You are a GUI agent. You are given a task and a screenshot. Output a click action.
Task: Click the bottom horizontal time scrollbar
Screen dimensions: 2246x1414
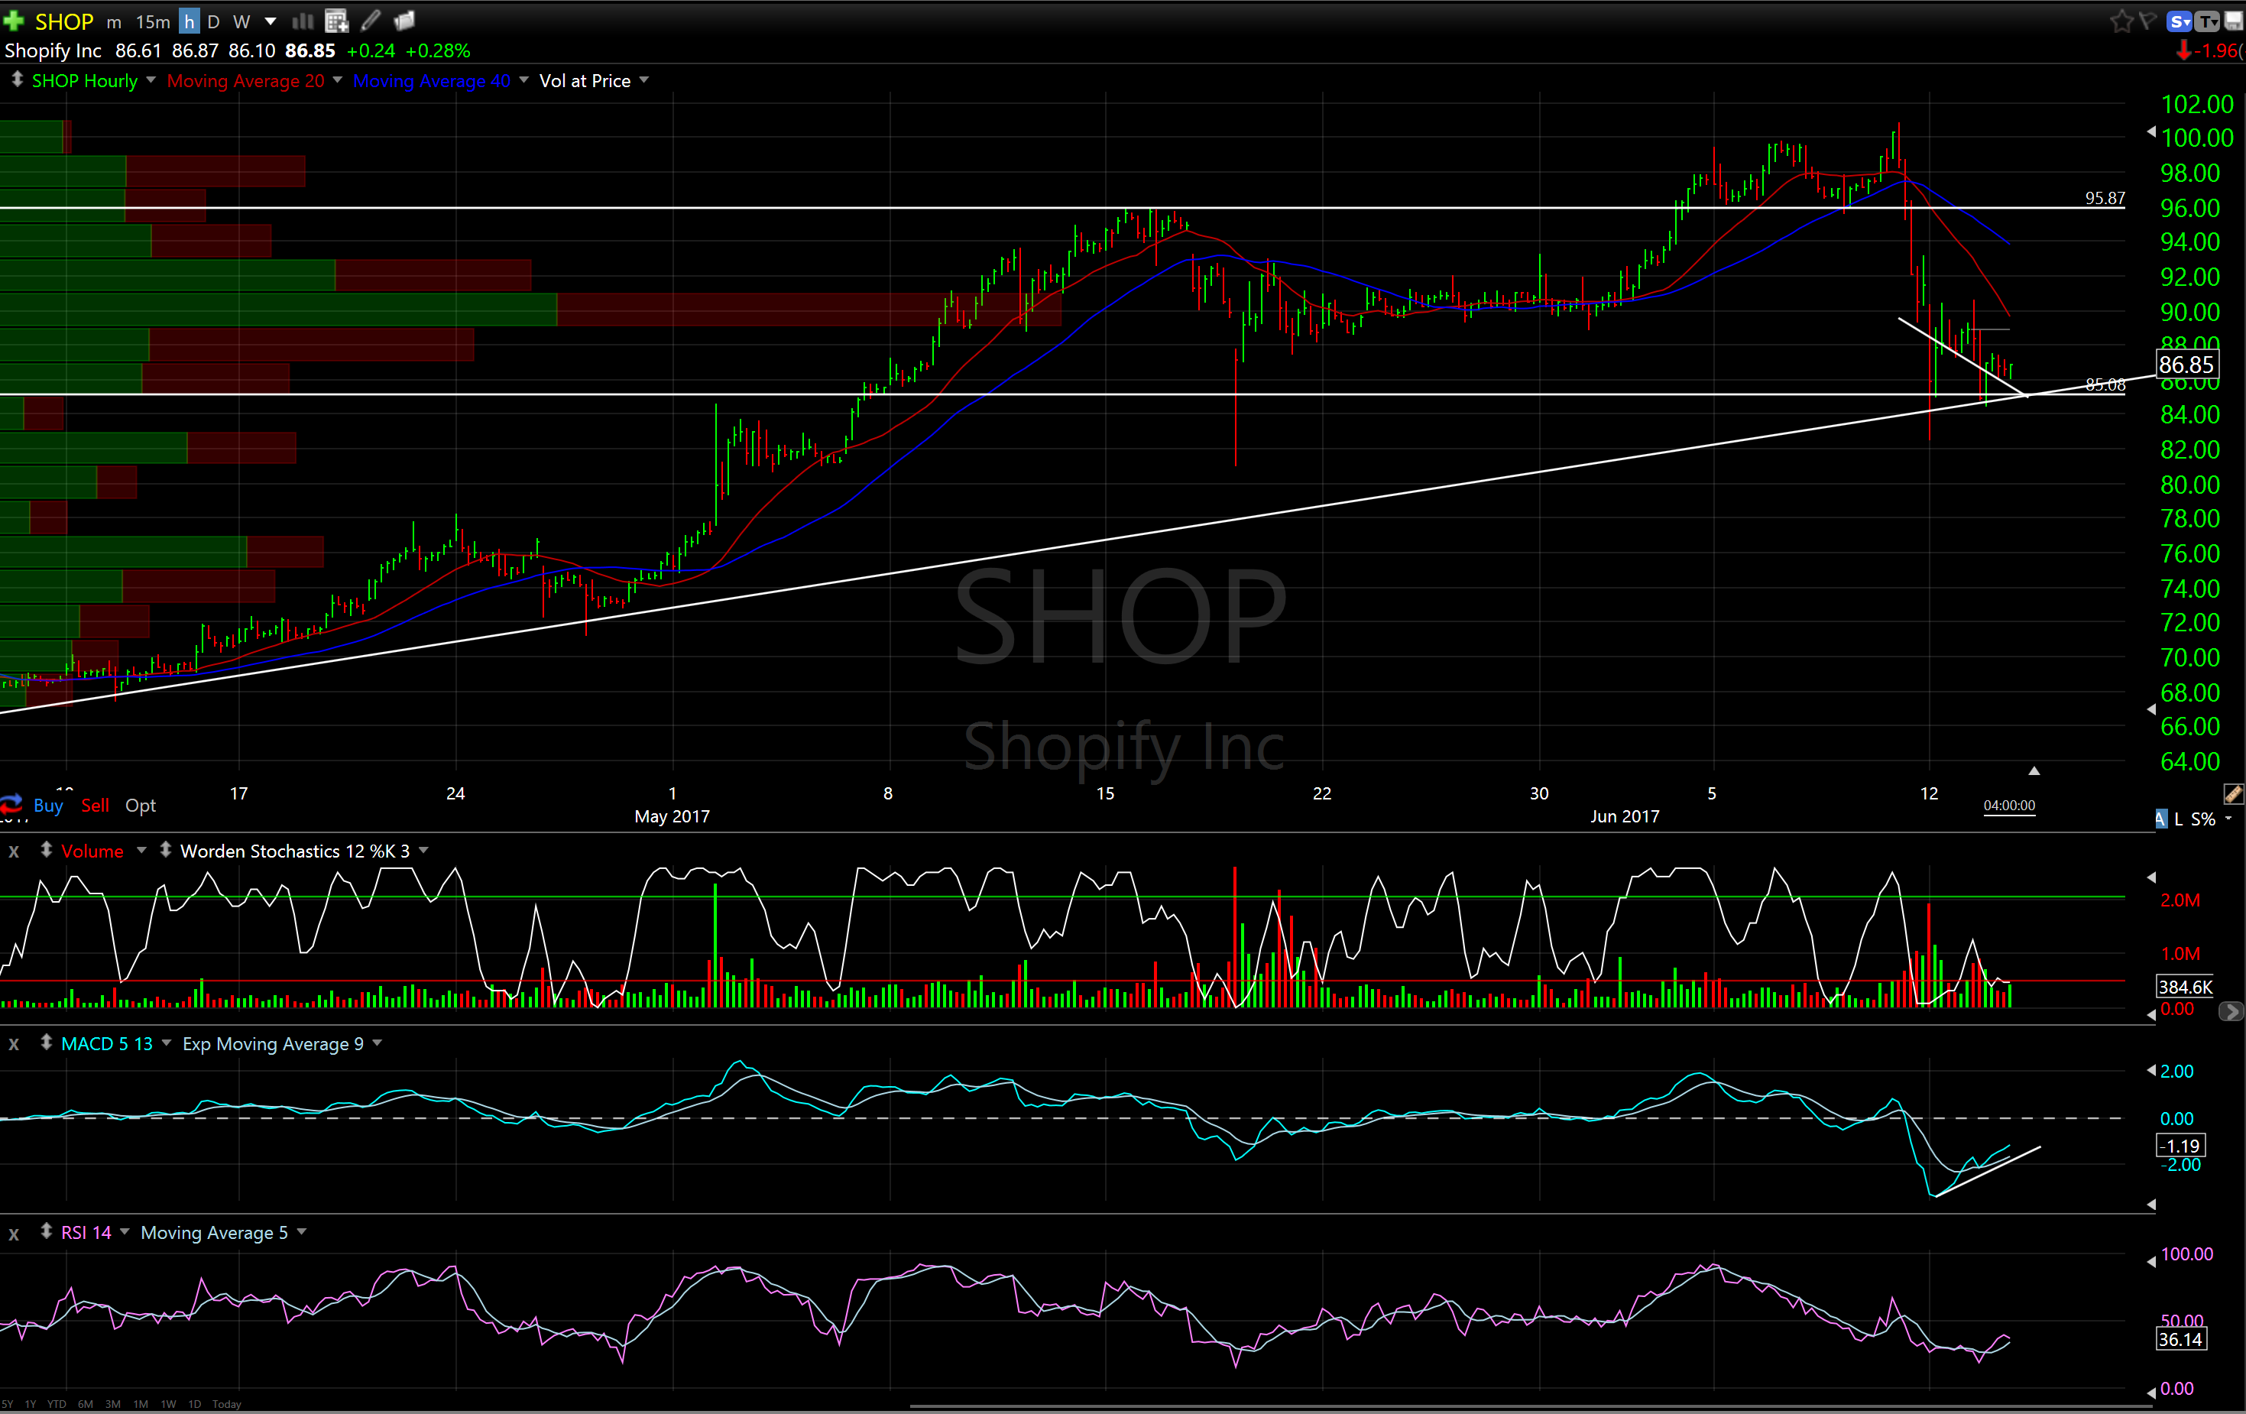(x=1530, y=1406)
